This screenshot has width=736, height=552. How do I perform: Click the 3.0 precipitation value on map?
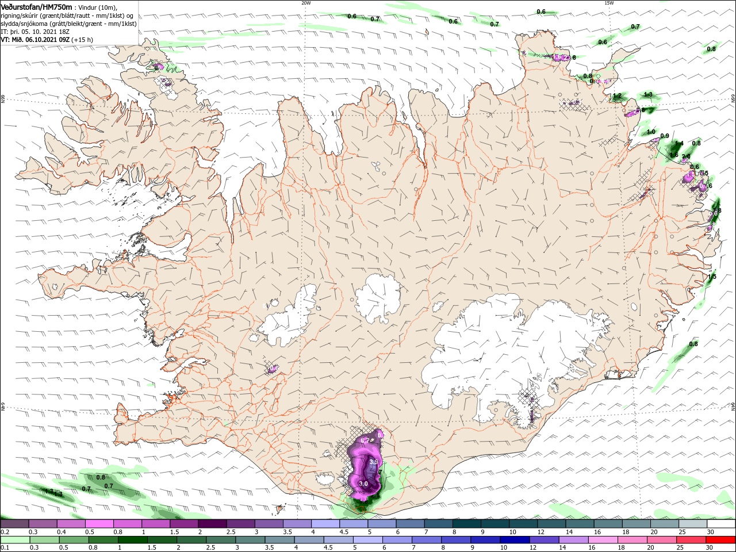(363, 484)
